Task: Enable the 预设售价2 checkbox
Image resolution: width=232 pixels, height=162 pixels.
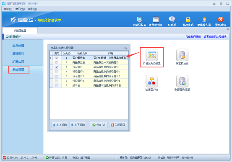Action: pos(57,72)
